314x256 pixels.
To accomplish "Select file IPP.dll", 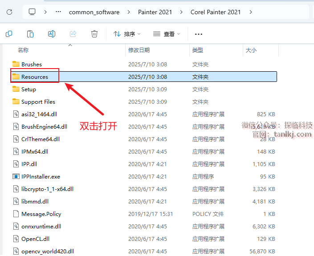I will 29,164.
